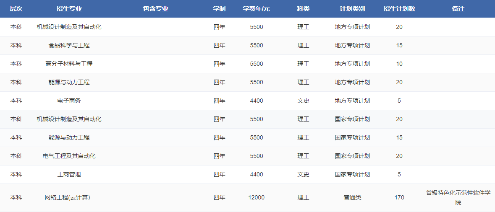Click tuition 4400 in 电子商务 row
This screenshot has height=212, width=495.
point(257,101)
